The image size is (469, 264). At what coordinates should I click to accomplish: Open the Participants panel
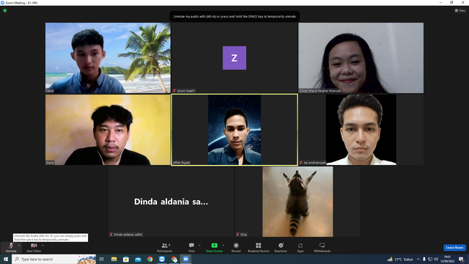click(x=164, y=247)
